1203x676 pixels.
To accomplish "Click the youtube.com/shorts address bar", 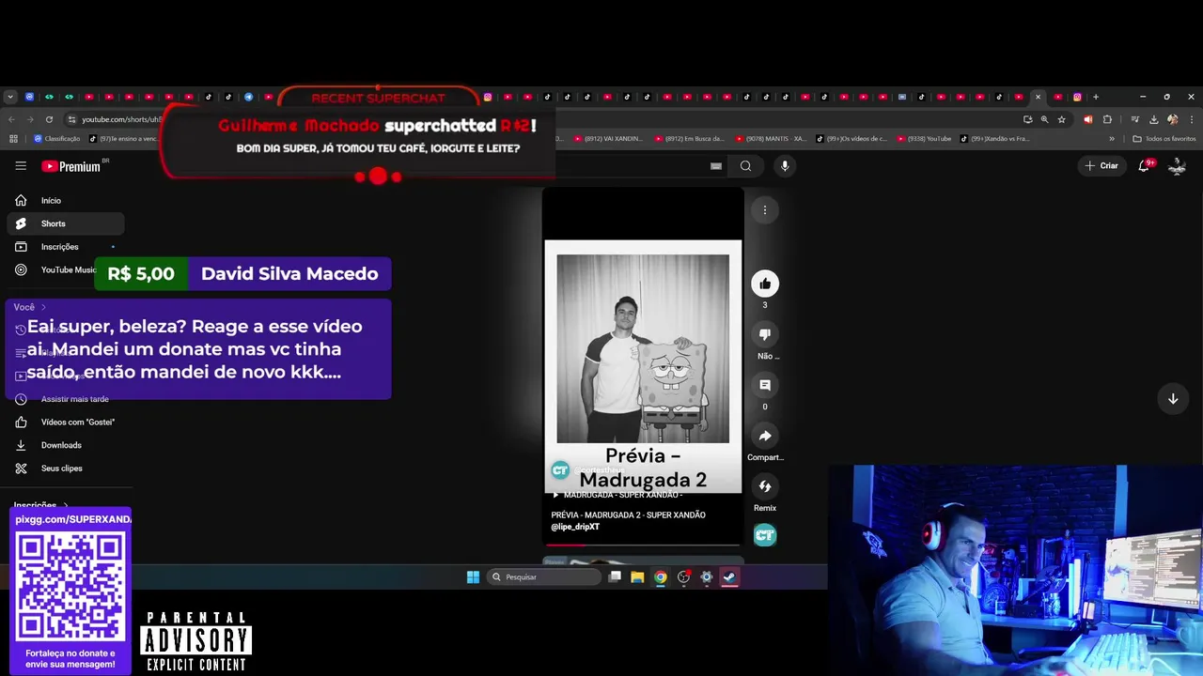I will pyautogui.click(x=122, y=119).
